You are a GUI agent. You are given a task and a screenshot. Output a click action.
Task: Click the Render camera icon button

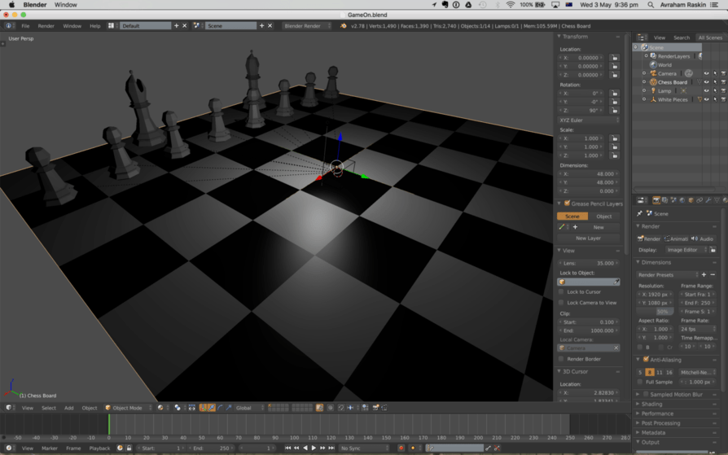point(641,238)
